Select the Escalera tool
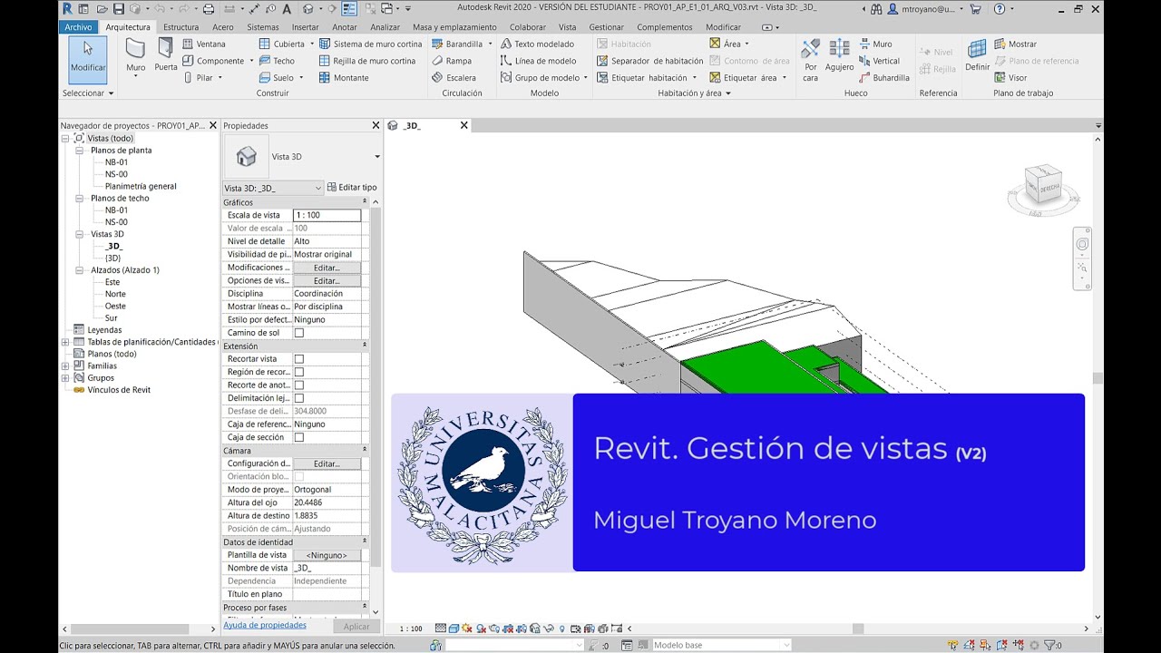 454,78
